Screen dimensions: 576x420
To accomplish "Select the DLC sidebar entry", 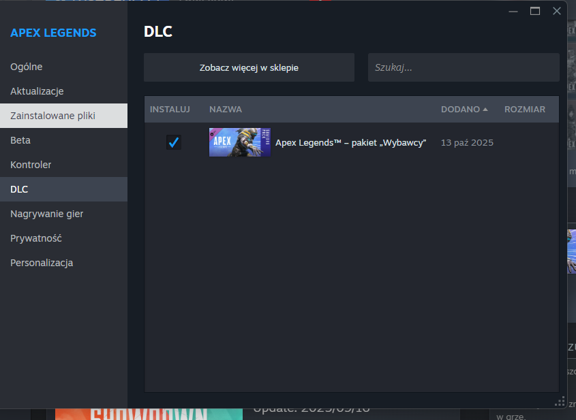I will click(x=19, y=189).
